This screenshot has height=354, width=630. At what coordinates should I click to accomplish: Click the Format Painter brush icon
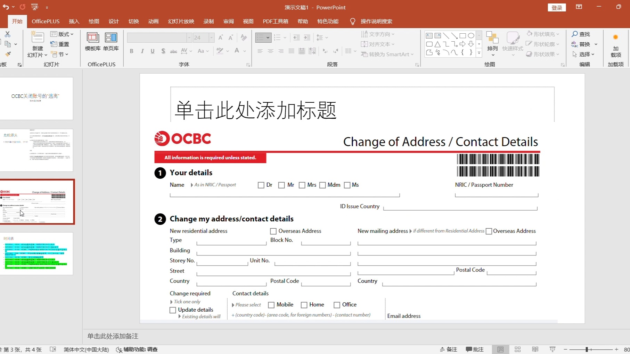tap(7, 54)
